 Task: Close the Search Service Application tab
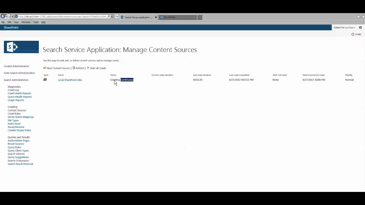(156, 17)
